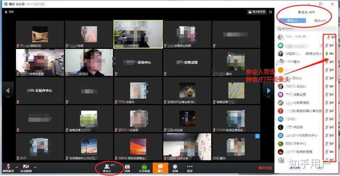Click muted mic icon on 采购中心 tile
Screen dimensions: 340x176
pyautogui.click(x=116, y=74)
